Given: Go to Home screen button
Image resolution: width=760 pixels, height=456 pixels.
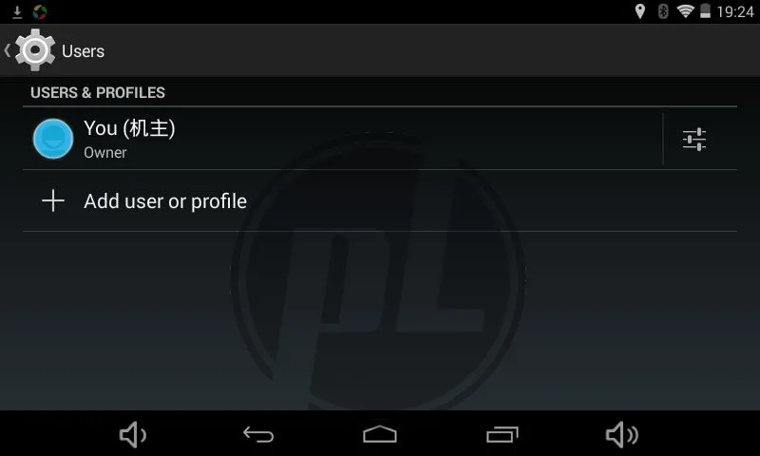Looking at the screenshot, I should pyautogui.click(x=380, y=434).
